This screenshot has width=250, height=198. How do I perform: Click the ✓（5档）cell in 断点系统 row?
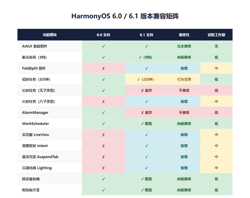[x=145, y=57]
